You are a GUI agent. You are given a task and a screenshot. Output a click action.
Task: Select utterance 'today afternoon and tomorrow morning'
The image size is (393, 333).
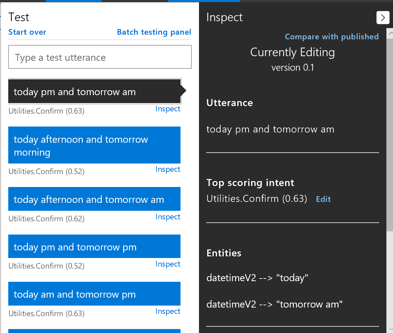tap(94, 145)
